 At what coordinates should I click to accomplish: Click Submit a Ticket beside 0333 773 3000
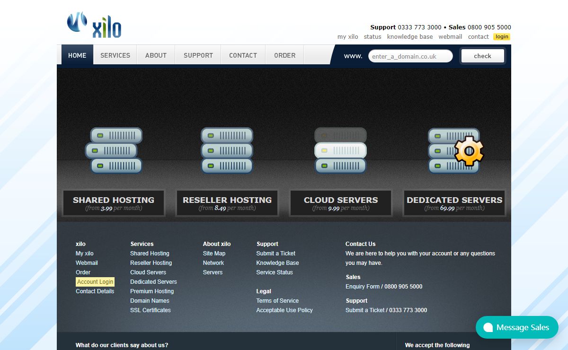tap(365, 310)
